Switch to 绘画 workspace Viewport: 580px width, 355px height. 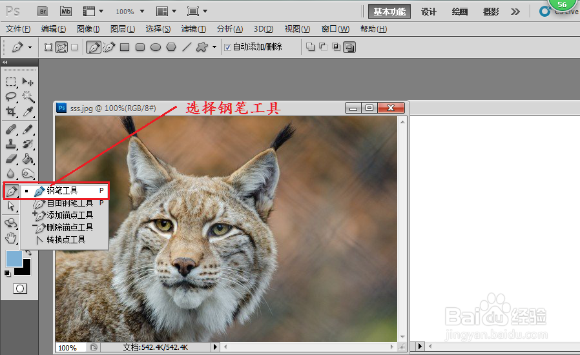(x=460, y=12)
